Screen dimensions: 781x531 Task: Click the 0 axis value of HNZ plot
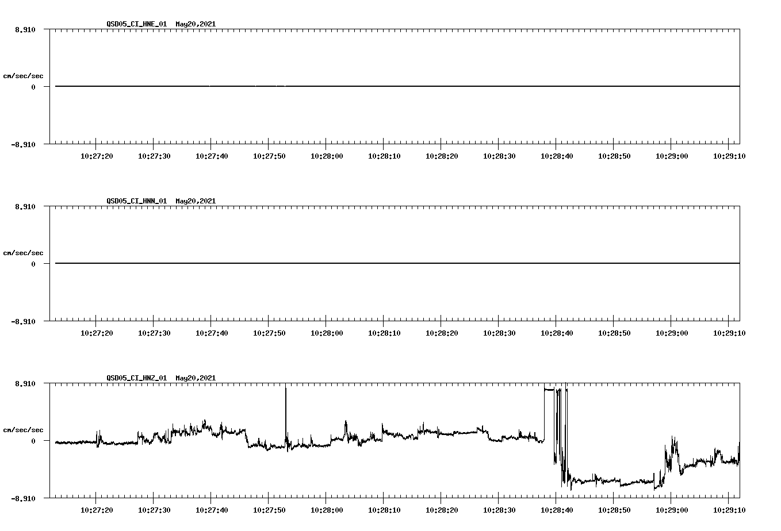33,441
